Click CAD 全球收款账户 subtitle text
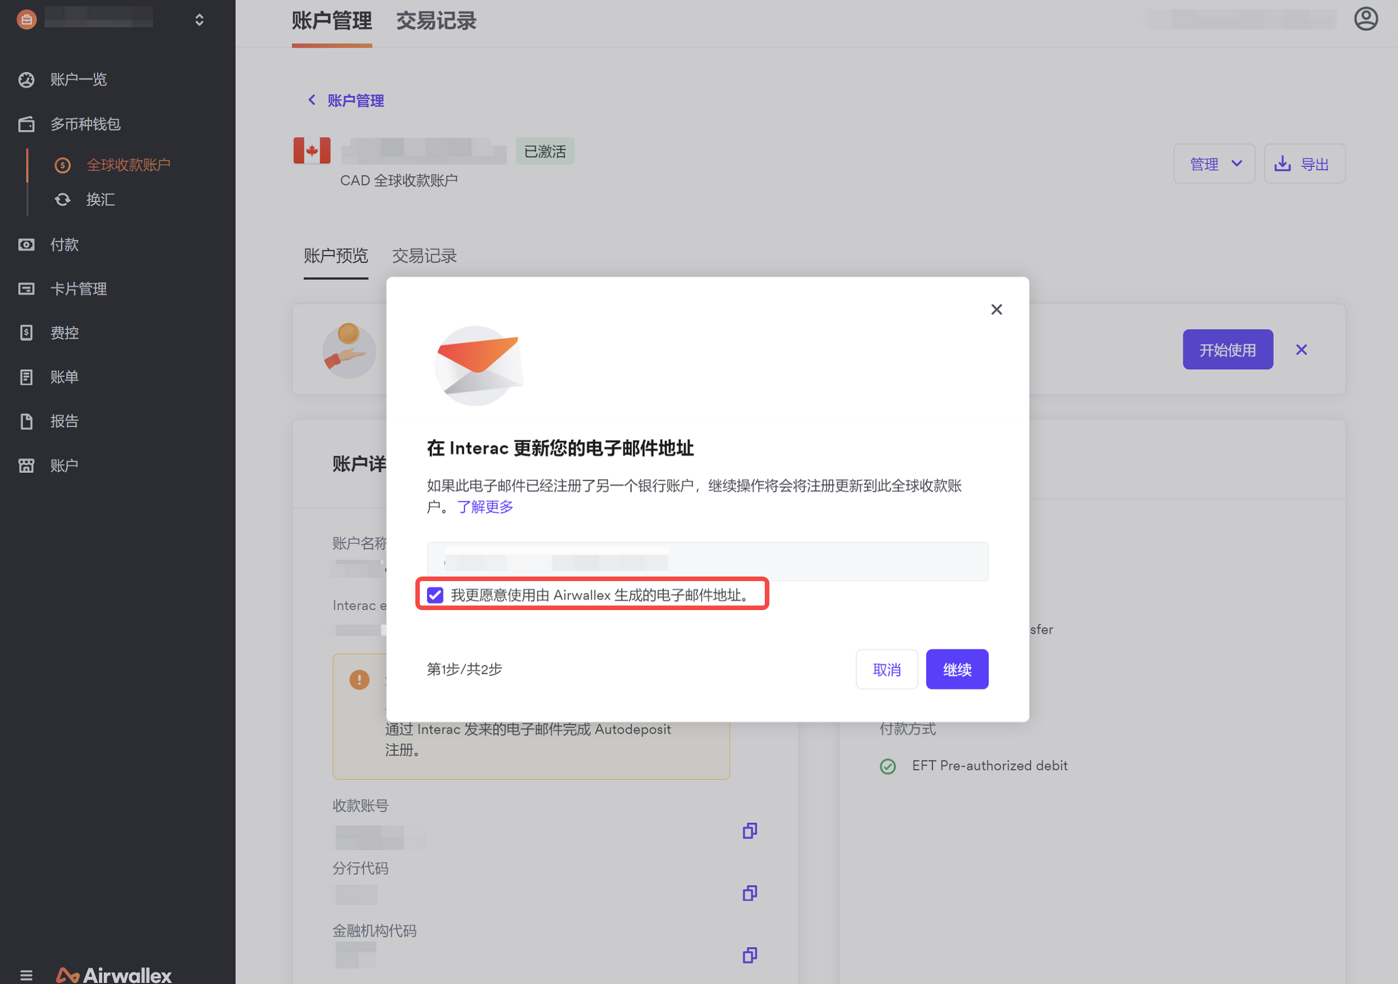The height and width of the screenshot is (984, 1398). [x=399, y=180]
